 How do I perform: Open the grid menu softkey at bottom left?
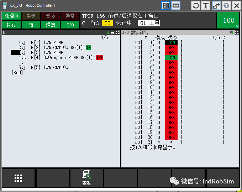18,178
